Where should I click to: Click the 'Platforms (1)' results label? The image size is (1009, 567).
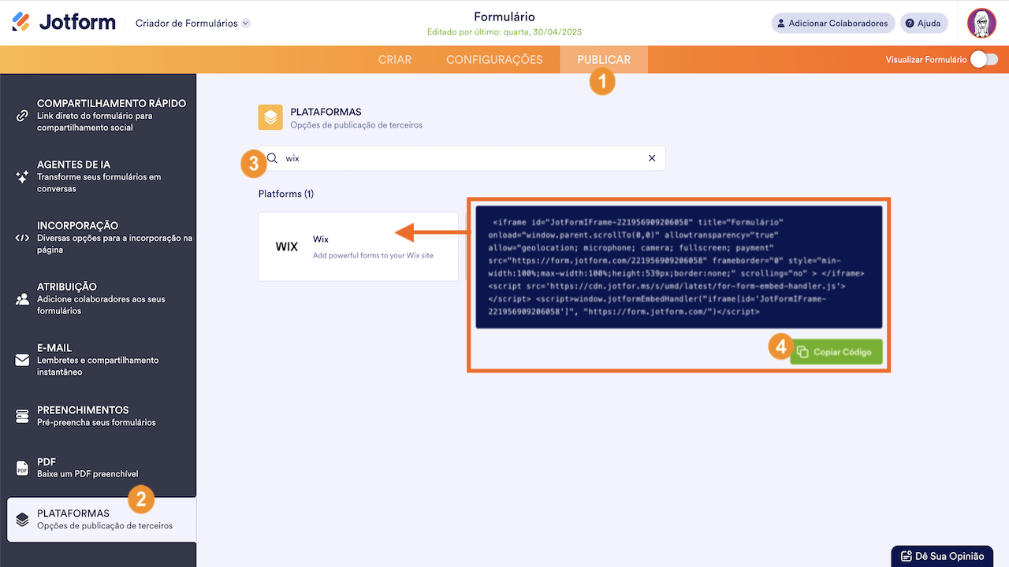[286, 194]
